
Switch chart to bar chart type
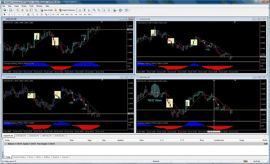point(80,10)
